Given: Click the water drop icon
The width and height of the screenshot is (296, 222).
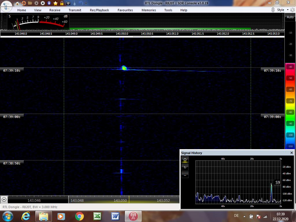Looking at the screenshot, I should click(75, 3).
